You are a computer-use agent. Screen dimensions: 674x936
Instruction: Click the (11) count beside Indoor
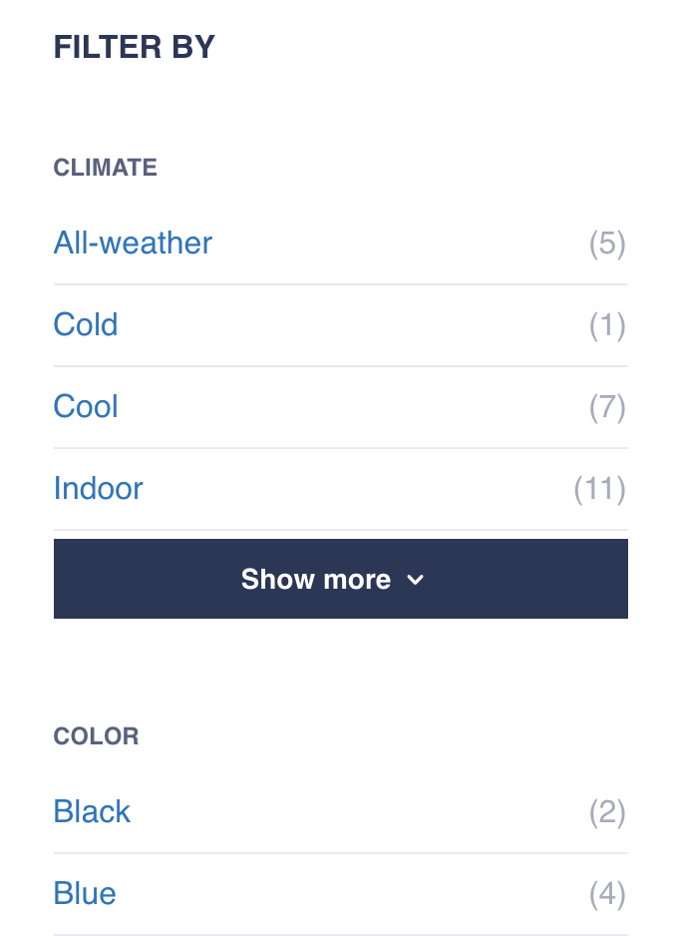click(599, 489)
